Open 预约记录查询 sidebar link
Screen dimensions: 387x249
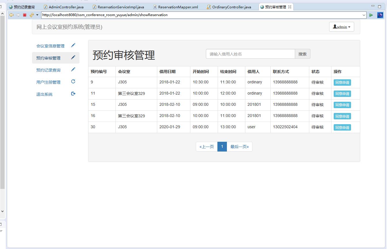click(x=48, y=70)
